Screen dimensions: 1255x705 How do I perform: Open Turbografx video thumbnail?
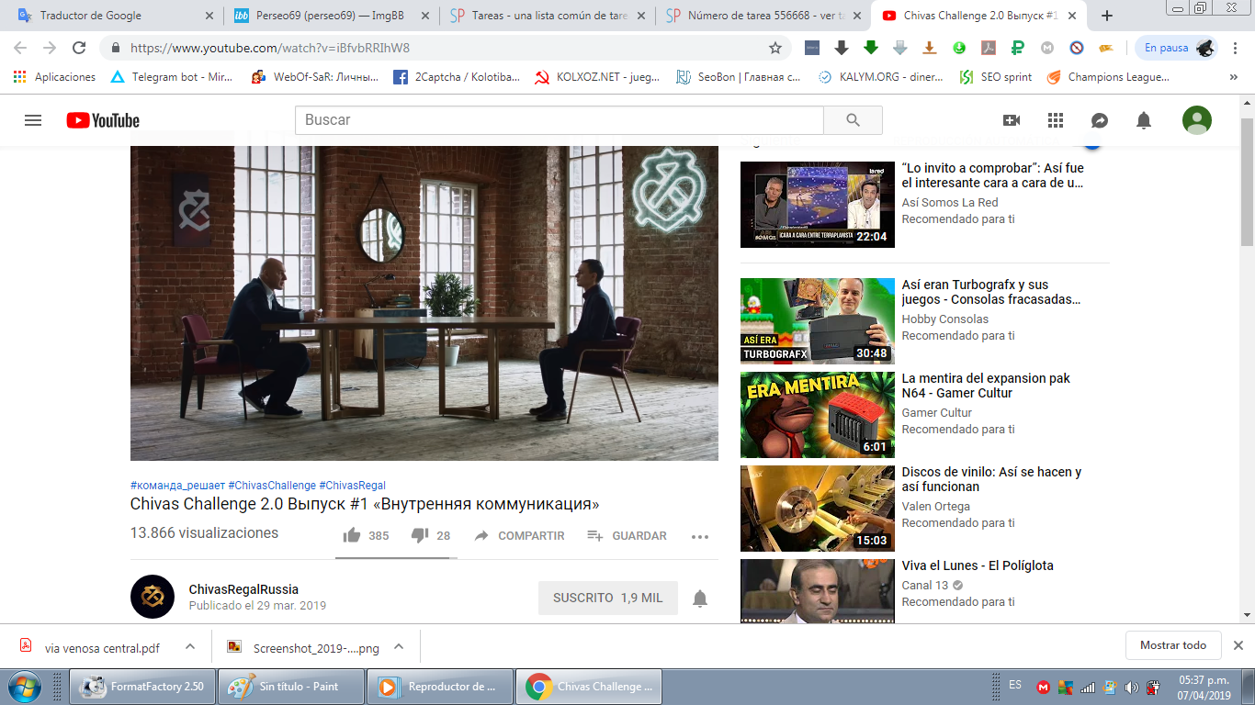818,321
